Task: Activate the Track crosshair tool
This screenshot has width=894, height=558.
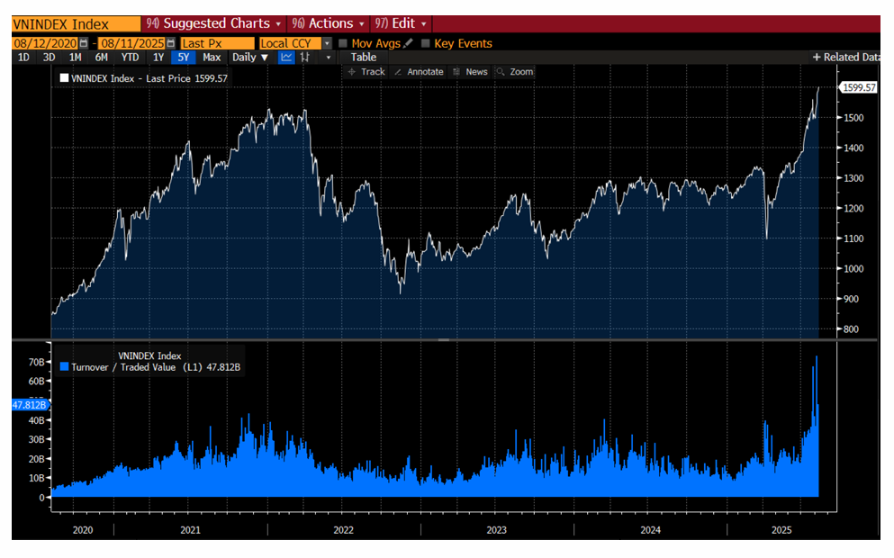Action: 366,72
